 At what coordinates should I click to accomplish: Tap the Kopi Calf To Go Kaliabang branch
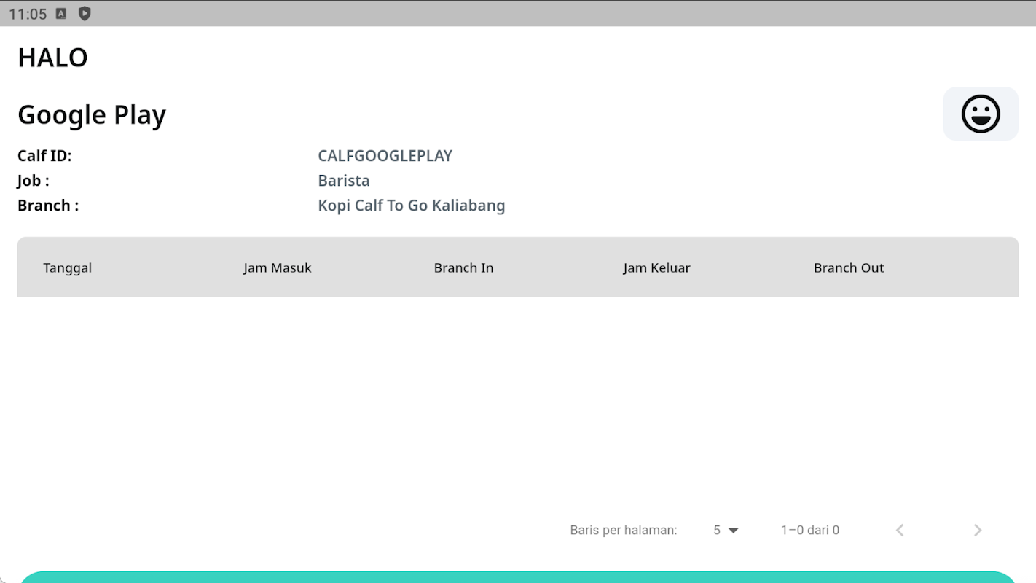click(x=412, y=206)
